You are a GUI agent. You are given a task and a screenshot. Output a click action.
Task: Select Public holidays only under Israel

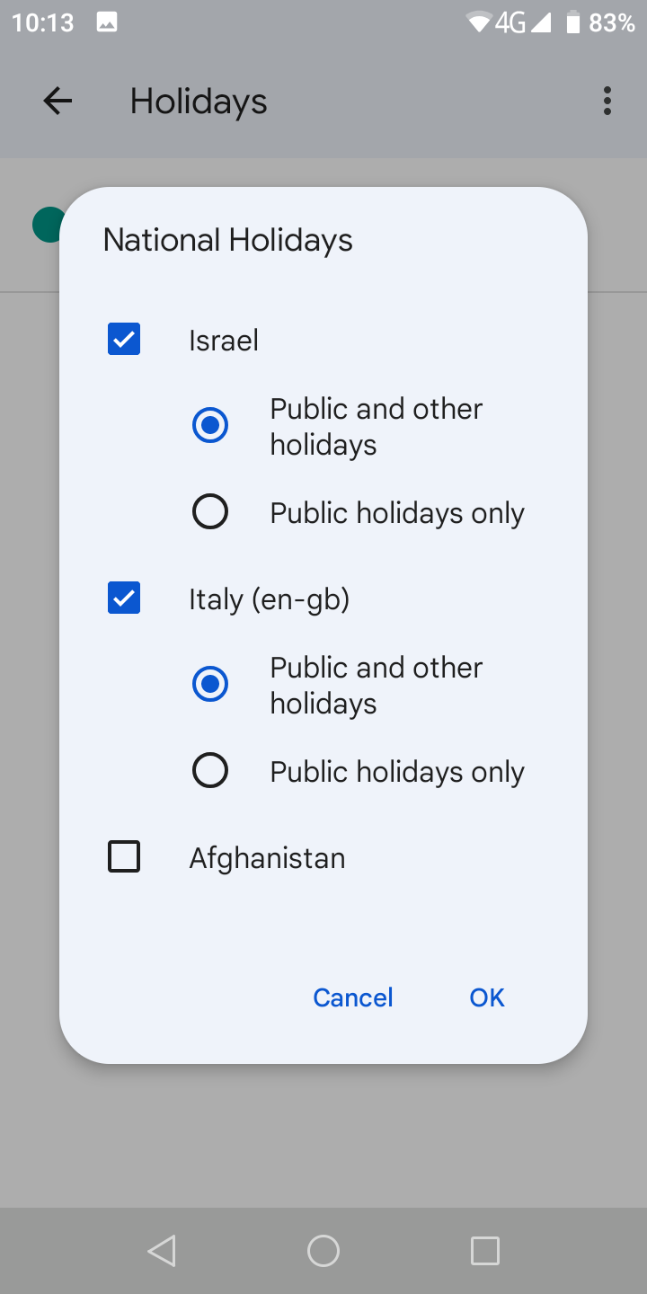209,510
